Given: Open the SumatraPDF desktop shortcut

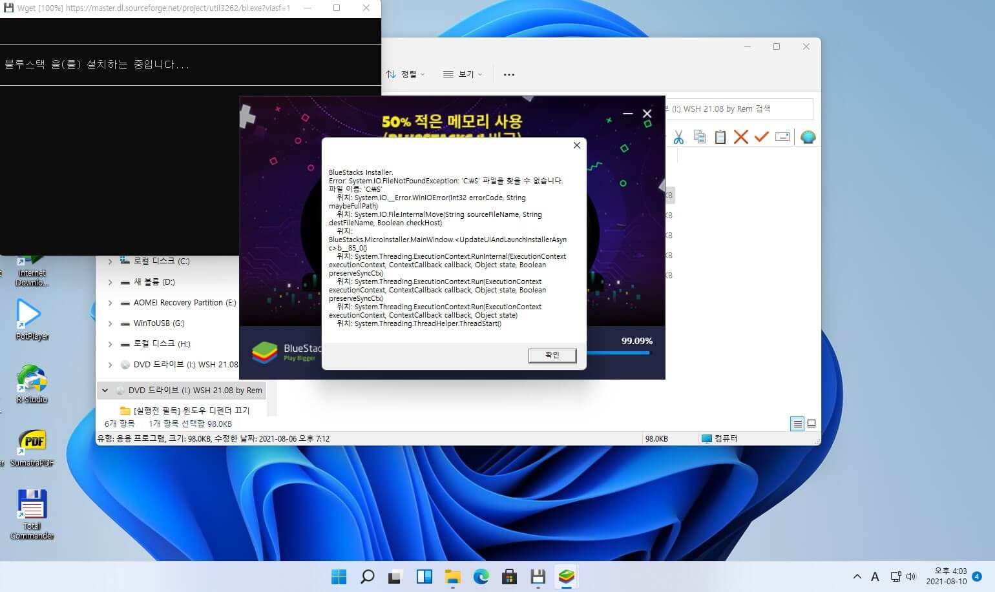Looking at the screenshot, I should pyautogui.click(x=32, y=447).
